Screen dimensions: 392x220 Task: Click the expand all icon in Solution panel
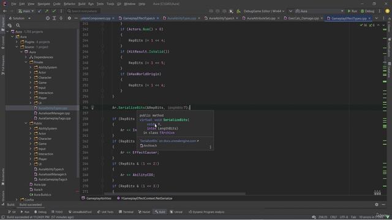click(55, 18)
